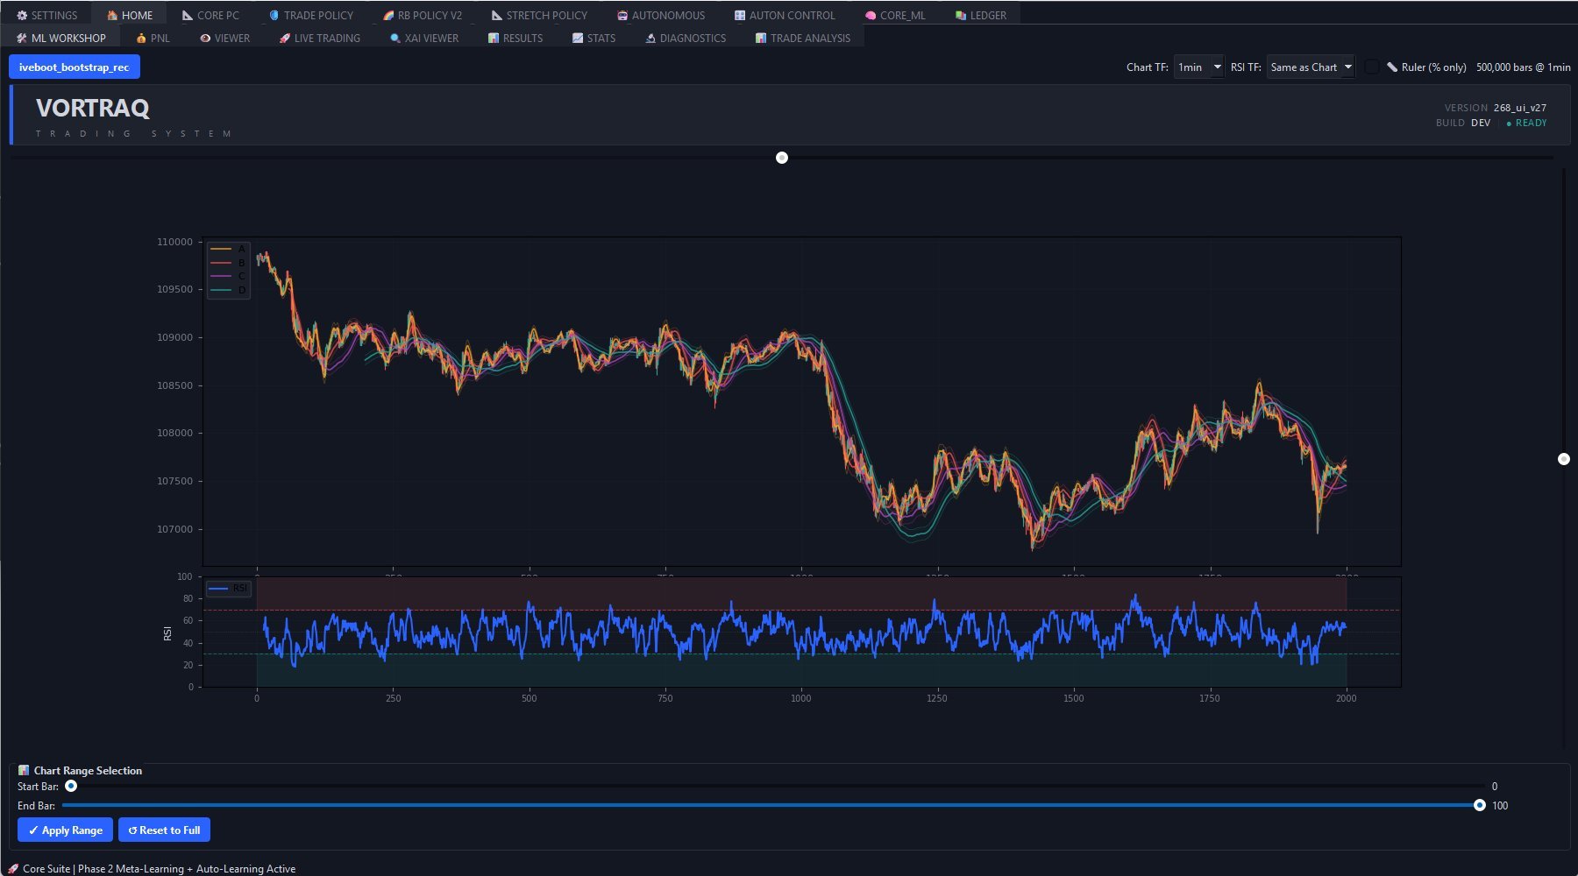Open the Settings gear tab

click(23, 16)
